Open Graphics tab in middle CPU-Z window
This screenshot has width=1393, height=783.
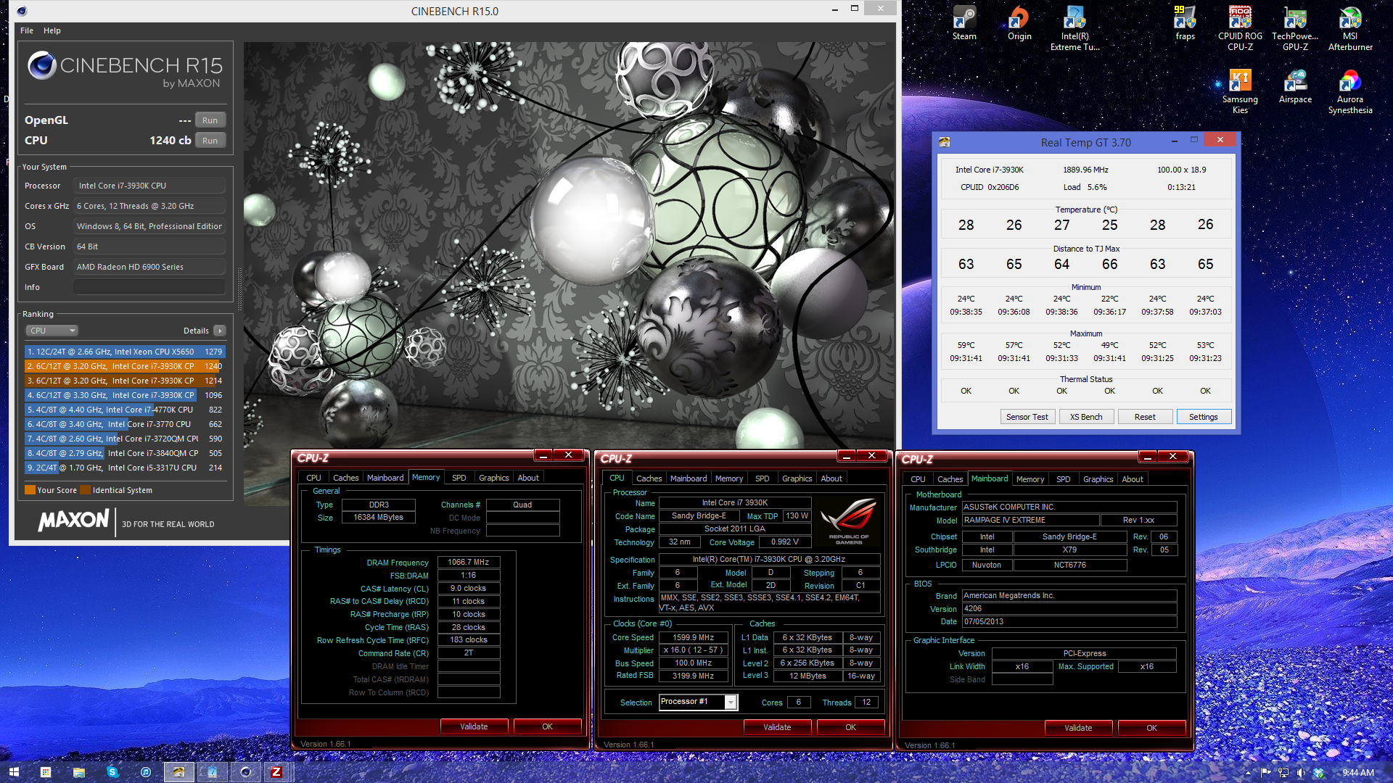click(797, 478)
